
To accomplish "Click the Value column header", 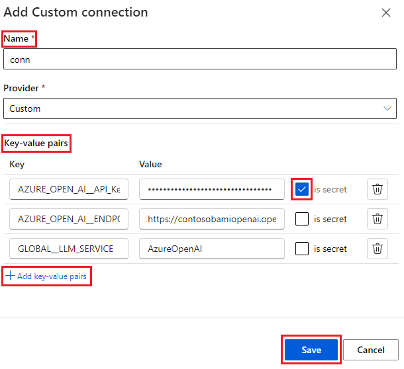I will point(150,164).
